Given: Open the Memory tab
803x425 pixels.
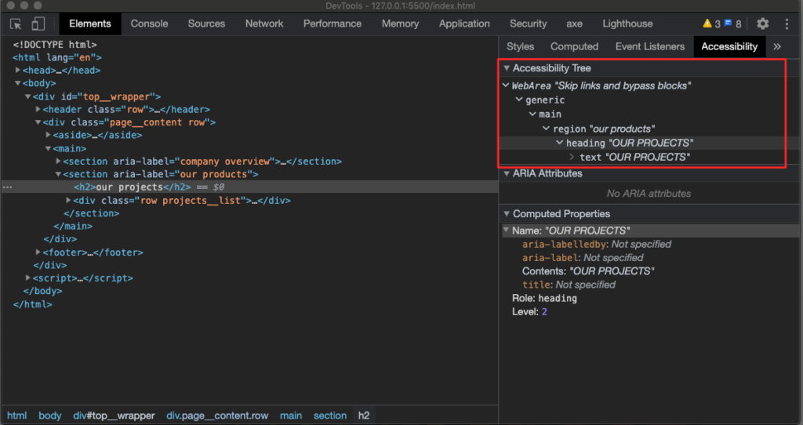Looking at the screenshot, I should click(400, 24).
